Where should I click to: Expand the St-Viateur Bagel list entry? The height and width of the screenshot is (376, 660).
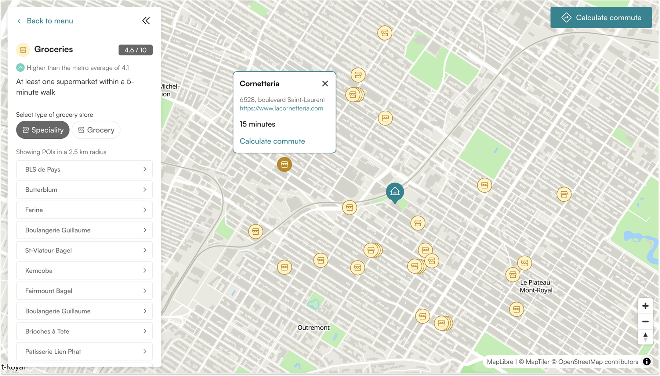pyautogui.click(x=84, y=250)
